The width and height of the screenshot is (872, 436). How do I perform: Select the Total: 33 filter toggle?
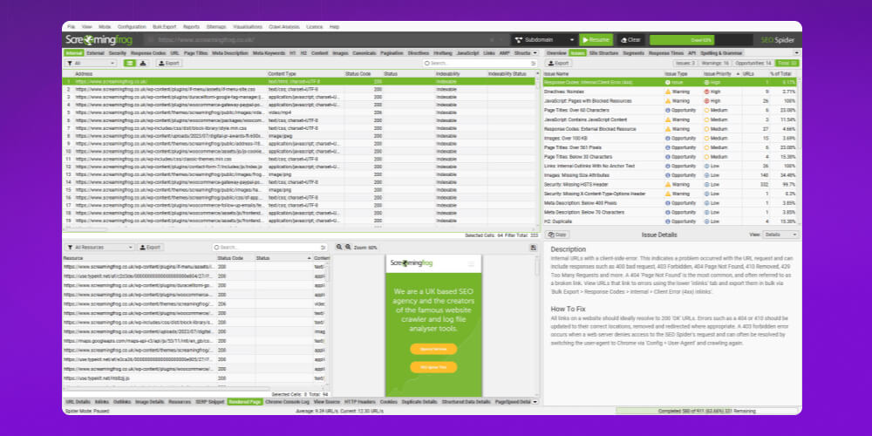click(x=787, y=64)
